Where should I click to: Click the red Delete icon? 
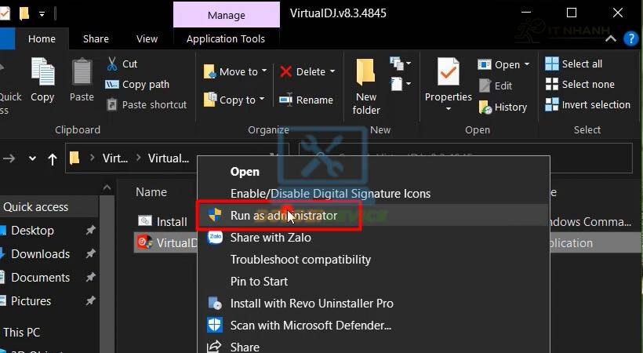click(286, 71)
